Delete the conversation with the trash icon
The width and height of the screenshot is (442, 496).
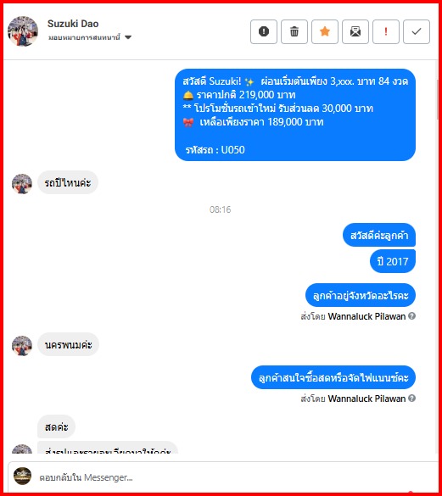294,31
